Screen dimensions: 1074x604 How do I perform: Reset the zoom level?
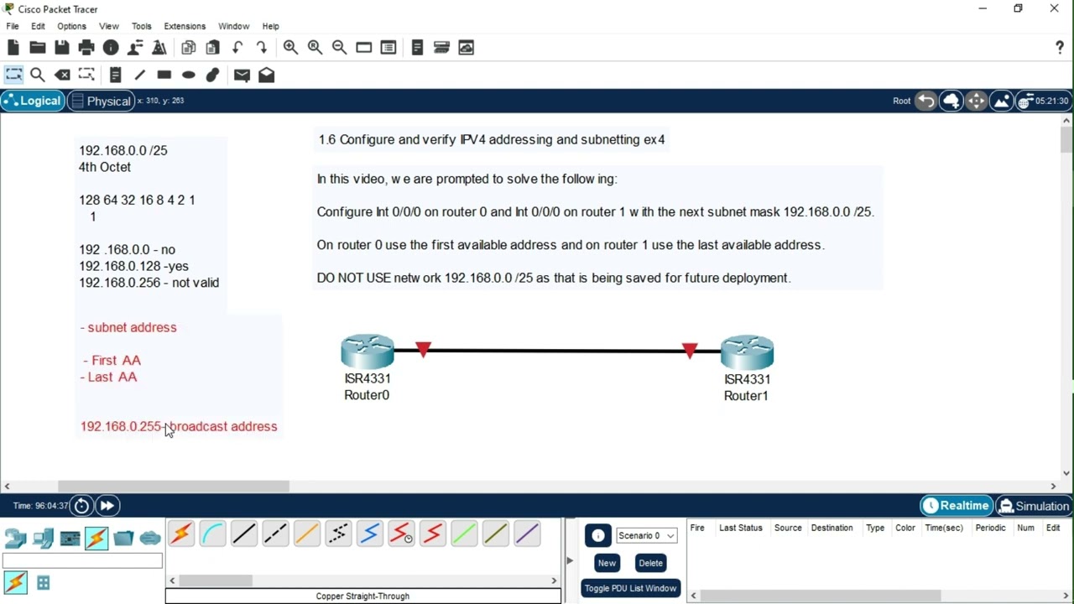[315, 48]
